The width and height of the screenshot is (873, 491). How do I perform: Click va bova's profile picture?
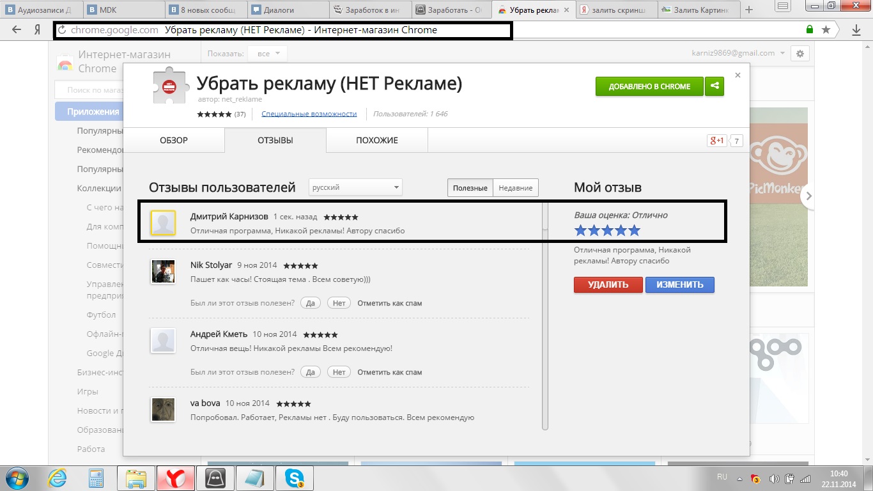coord(163,409)
